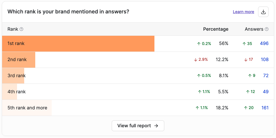Click the green up arrow 35 change
This screenshot has width=276, height=138.
(247, 44)
